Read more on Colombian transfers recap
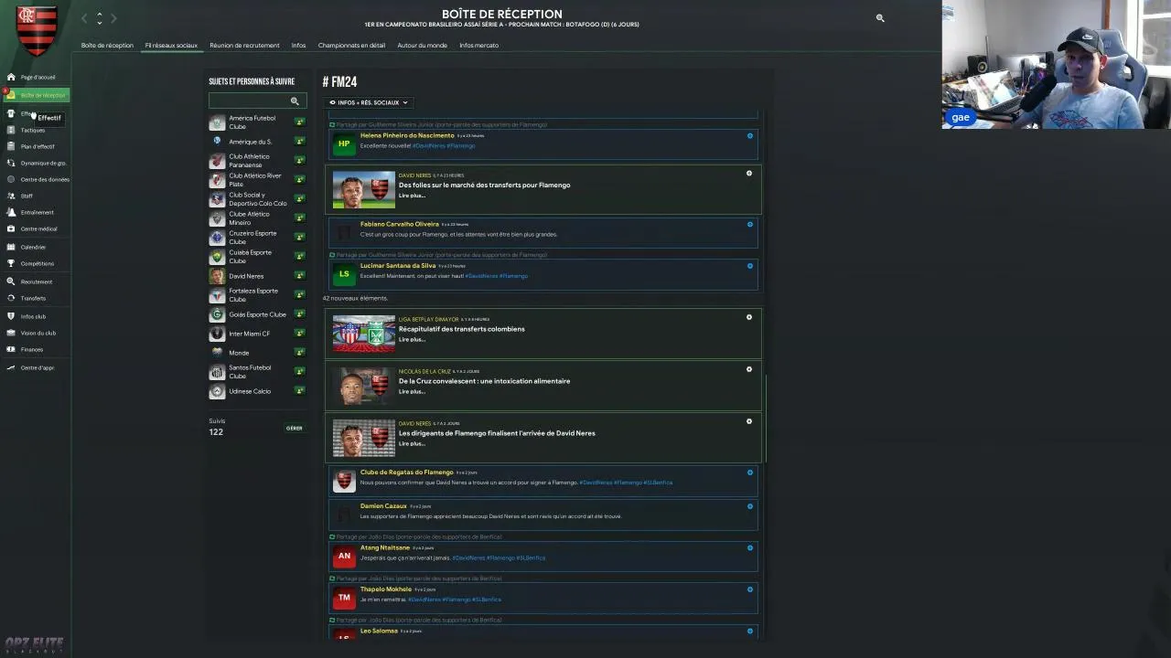The image size is (1171, 658). point(412,339)
